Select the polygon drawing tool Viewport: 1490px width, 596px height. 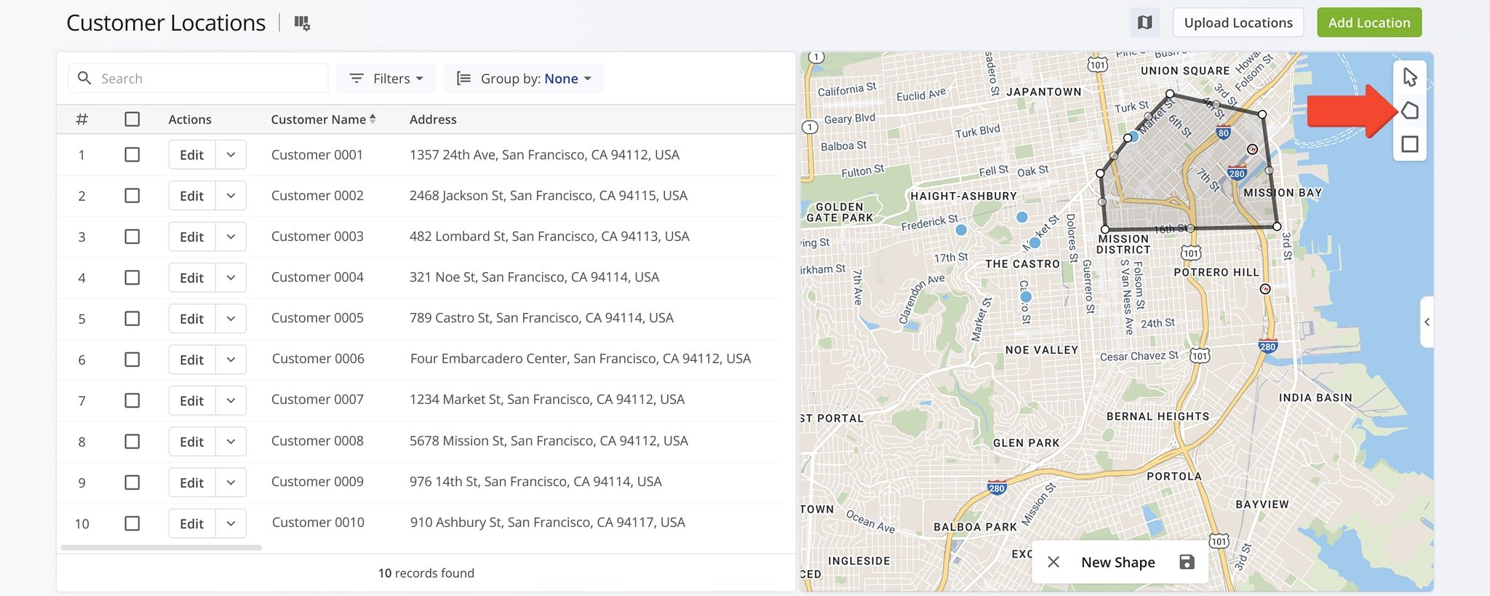click(x=1409, y=111)
